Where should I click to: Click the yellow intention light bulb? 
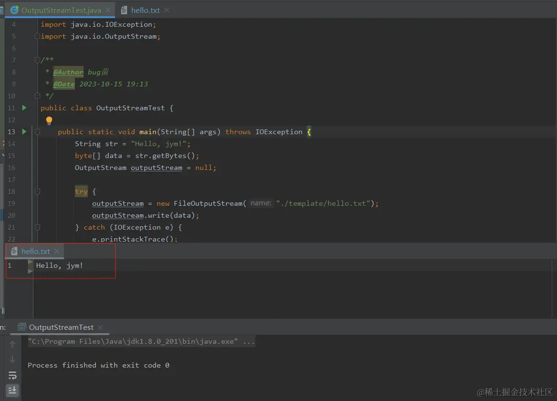pyautogui.click(x=49, y=120)
